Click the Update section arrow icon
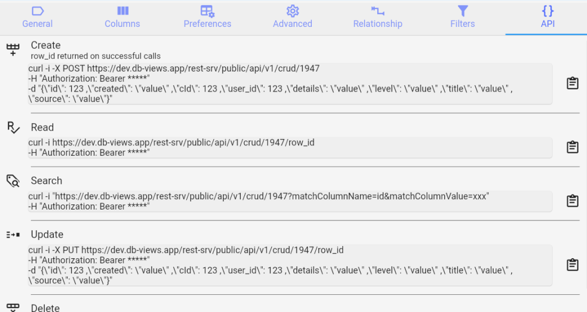587x312 pixels. [x=13, y=235]
